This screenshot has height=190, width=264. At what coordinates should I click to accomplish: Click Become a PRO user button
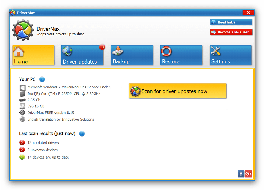pos(231,32)
